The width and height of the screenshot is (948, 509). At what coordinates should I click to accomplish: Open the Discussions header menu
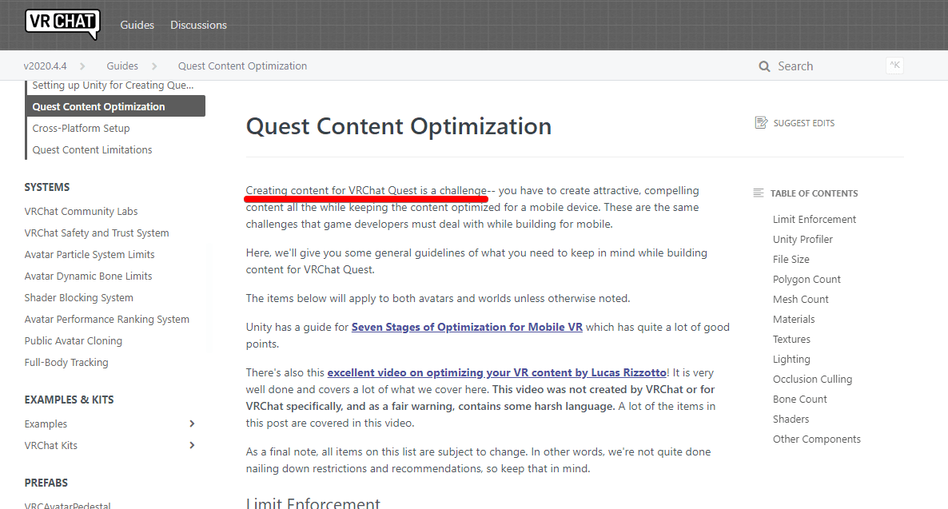click(198, 25)
